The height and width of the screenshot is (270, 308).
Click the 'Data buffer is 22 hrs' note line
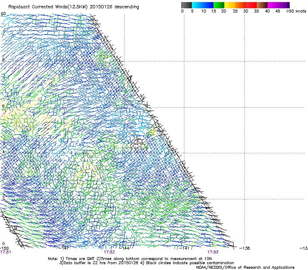(x=147, y=263)
